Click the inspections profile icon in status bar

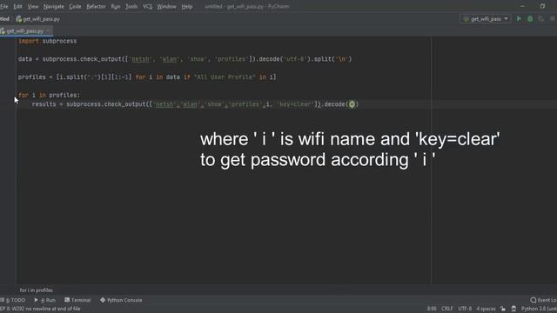coord(513,309)
